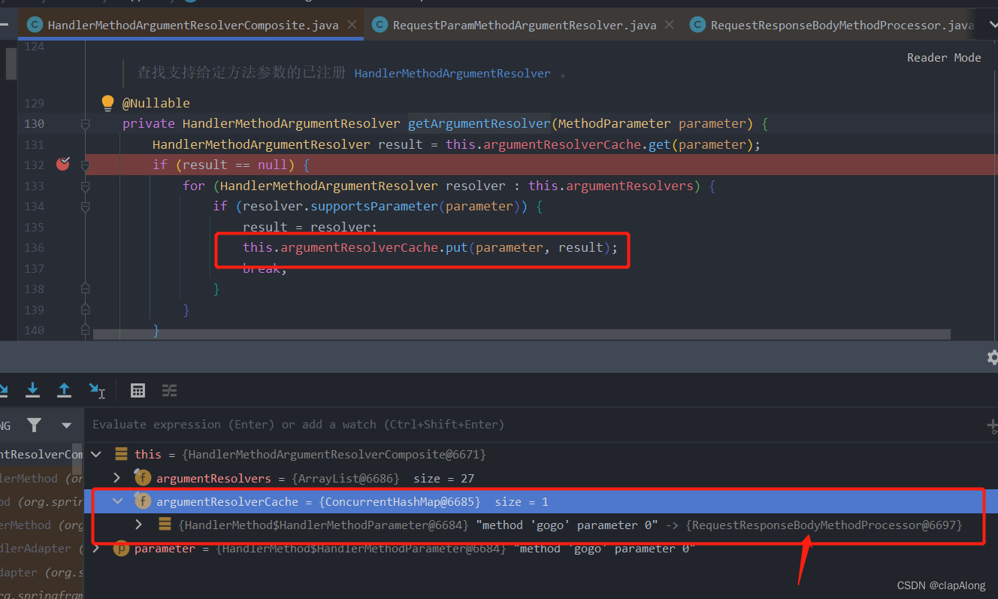Select the 'lerMethod (or' stack frame
The height and width of the screenshot is (599, 998).
click(41, 478)
